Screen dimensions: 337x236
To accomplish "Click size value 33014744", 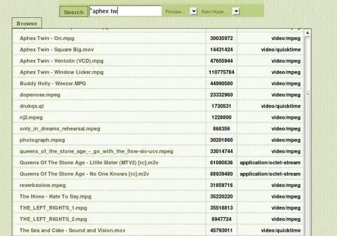I will [x=221, y=152].
